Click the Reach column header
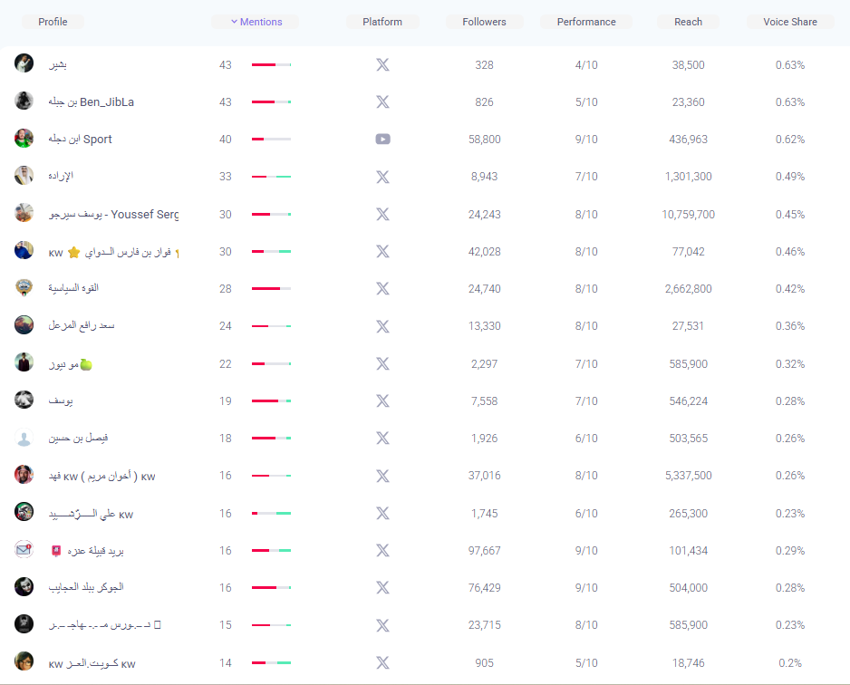Viewport: 850px width, 685px height. pos(688,22)
